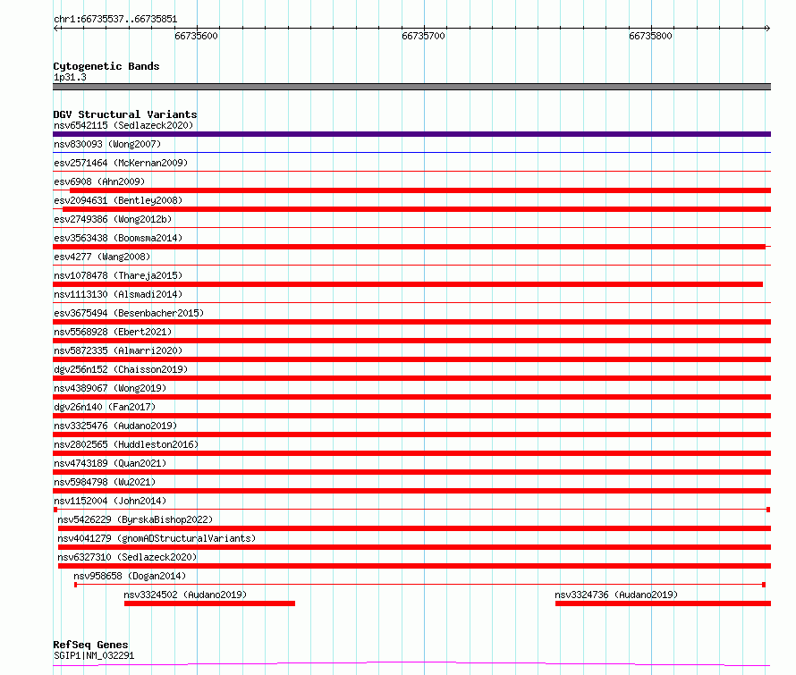
Task: Click the purple nsv6542115 variant bar
Action: click(x=411, y=134)
